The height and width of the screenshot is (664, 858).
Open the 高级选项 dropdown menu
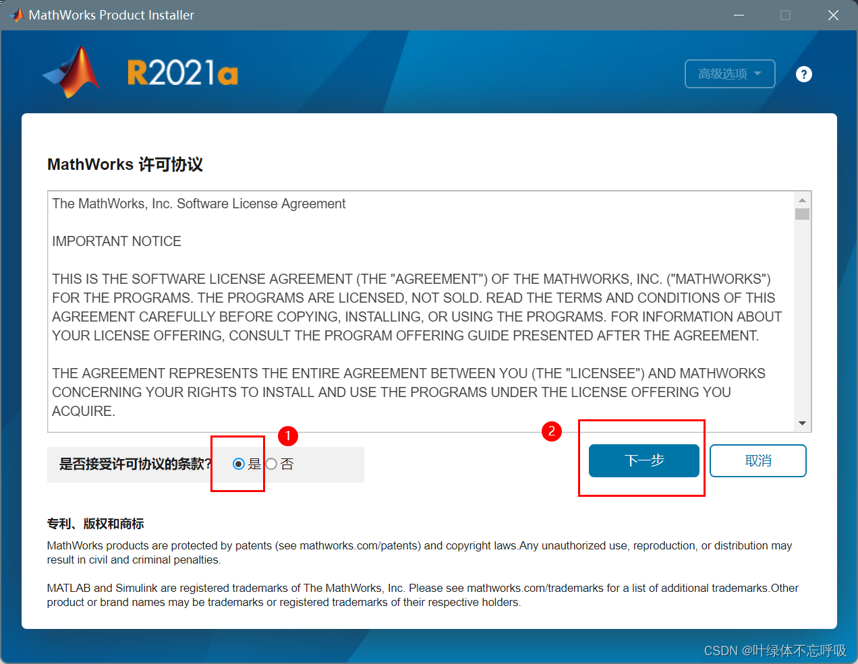click(729, 73)
